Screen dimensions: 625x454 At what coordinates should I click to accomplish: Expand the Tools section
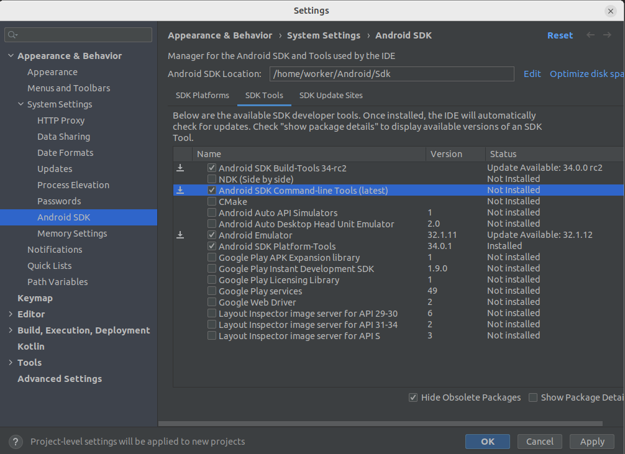click(11, 362)
